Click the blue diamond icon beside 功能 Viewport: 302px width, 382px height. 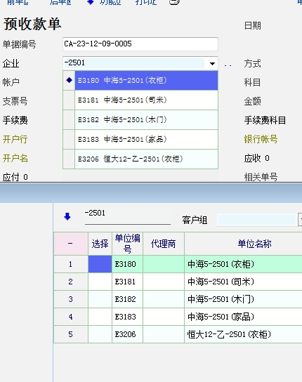point(91,2)
